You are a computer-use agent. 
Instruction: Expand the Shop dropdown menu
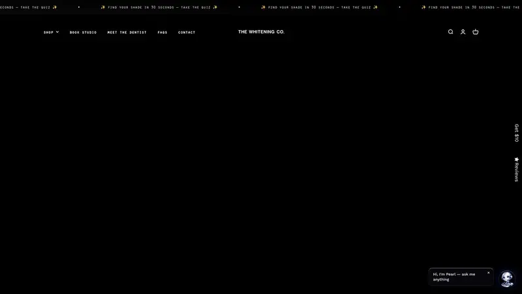tap(52, 32)
